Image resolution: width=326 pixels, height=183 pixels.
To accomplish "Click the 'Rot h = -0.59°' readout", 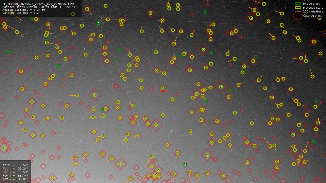I will (15, 172).
